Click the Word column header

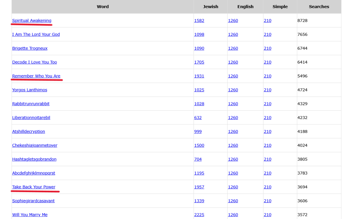[103, 7]
